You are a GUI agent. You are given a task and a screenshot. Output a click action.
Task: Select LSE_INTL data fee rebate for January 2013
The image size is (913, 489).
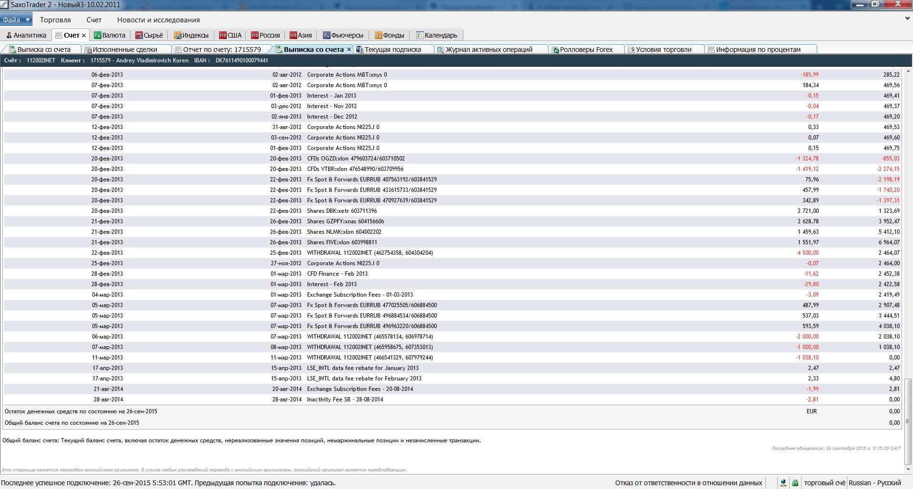click(452, 368)
